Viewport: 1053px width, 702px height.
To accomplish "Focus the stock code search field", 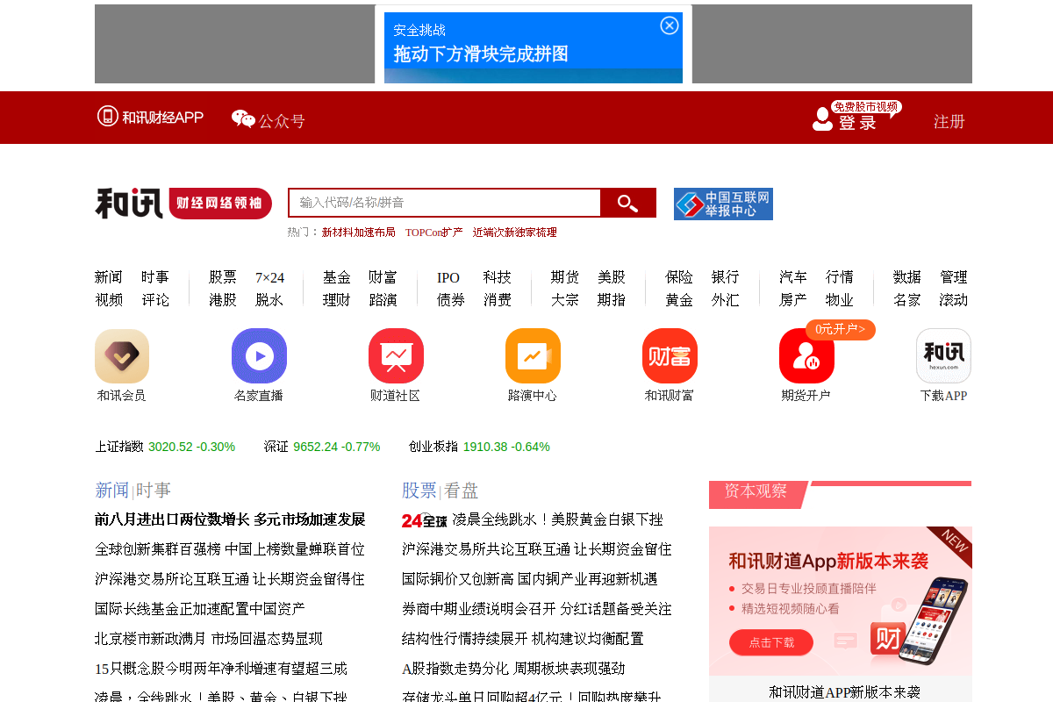I will point(445,203).
